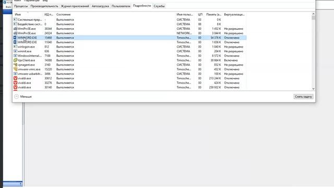Click the WmiPrvSE.exe icon with PID 38344

[x=15, y=29]
